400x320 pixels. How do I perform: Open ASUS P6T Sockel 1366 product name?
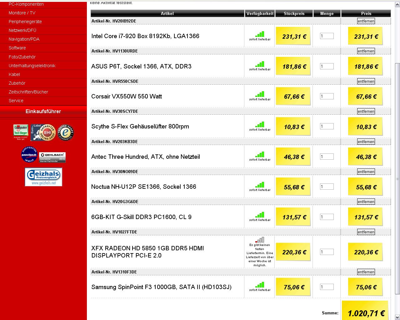[141, 66]
